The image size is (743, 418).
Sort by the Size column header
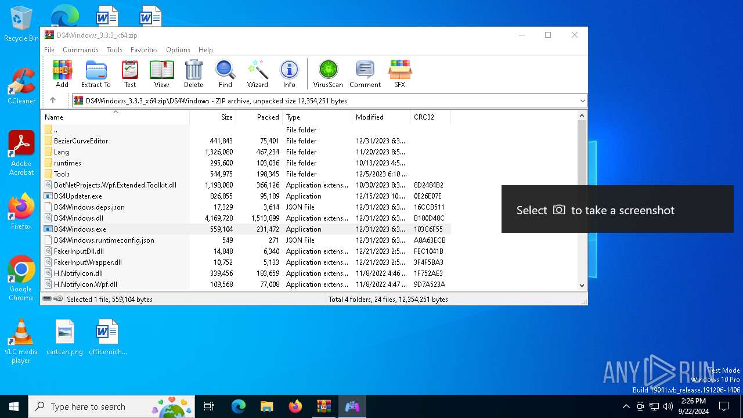click(212, 117)
